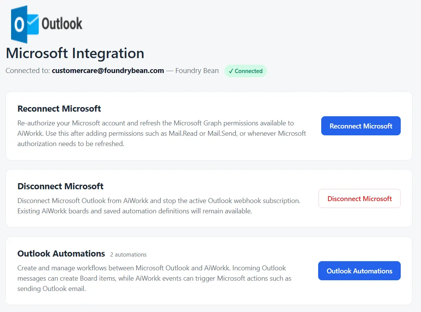The image size is (421, 312).
Task: Click the "Disconnect Microsoft Outlook from AiWorkk" description
Action: (x=159, y=206)
